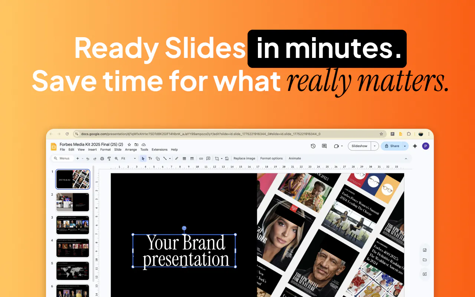Collapse the toolbar with the chevron
The height and width of the screenshot is (297, 475).
click(x=406, y=159)
